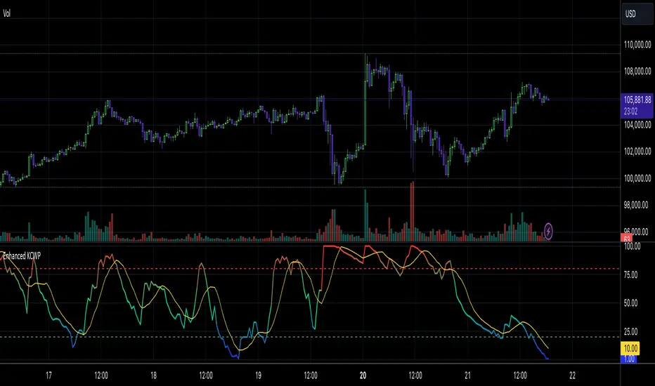Select the Enhanced KCWP indicator label
This screenshot has width=655, height=386.
(x=22, y=255)
